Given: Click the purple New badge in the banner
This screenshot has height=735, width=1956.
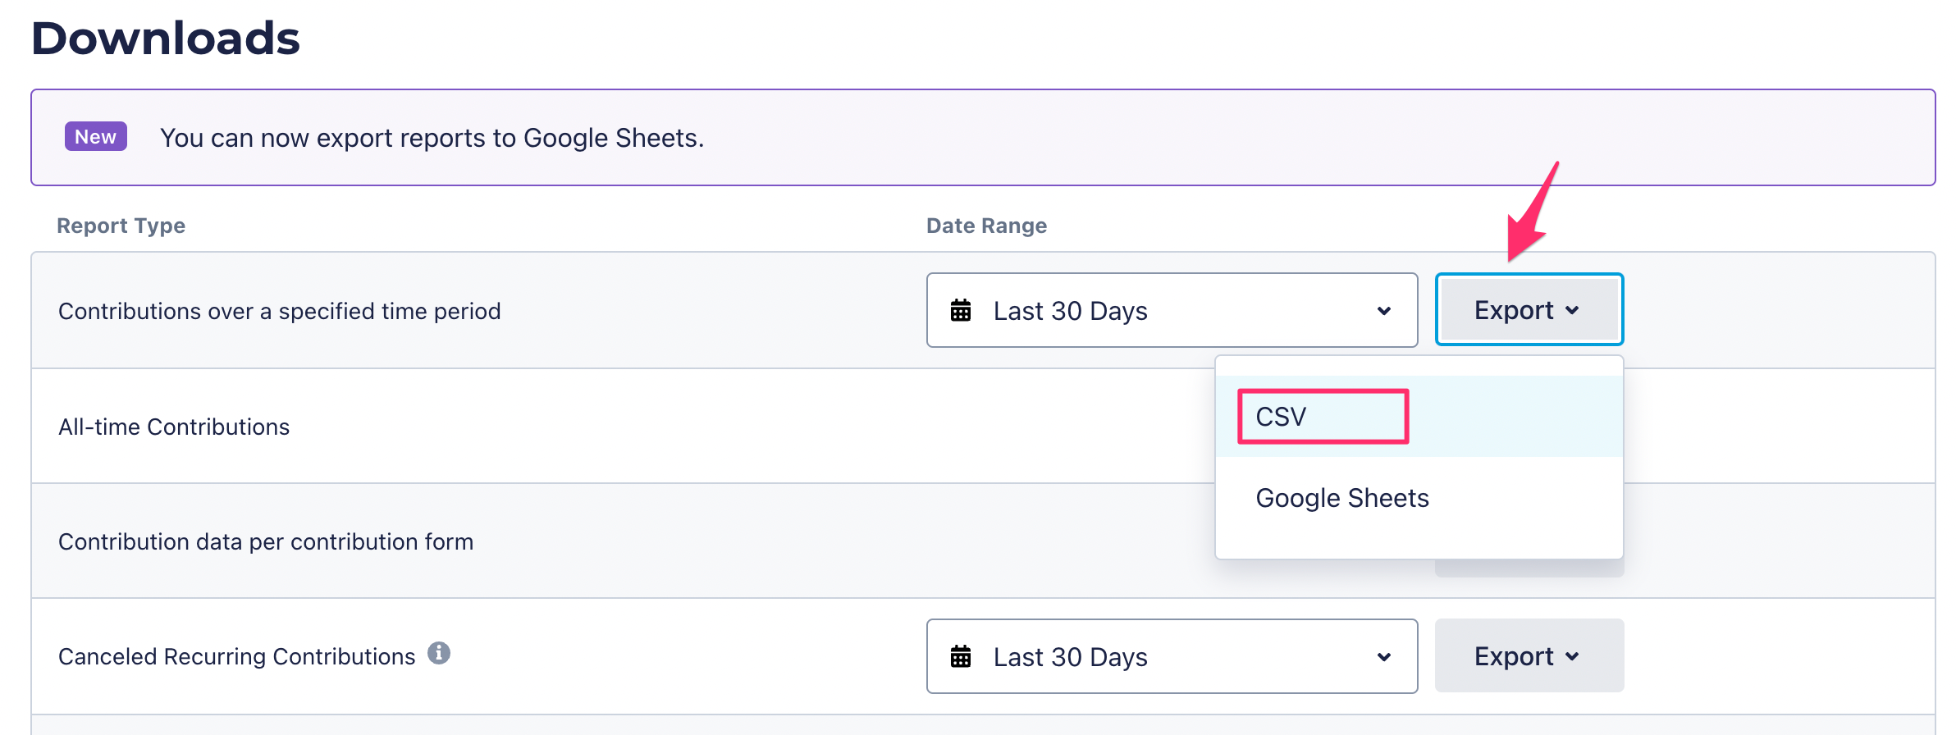Looking at the screenshot, I should tap(96, 136).
